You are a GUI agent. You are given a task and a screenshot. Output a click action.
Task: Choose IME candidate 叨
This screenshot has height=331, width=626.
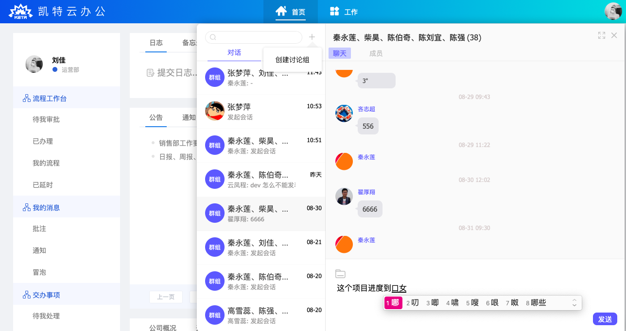tap(412, 303)
